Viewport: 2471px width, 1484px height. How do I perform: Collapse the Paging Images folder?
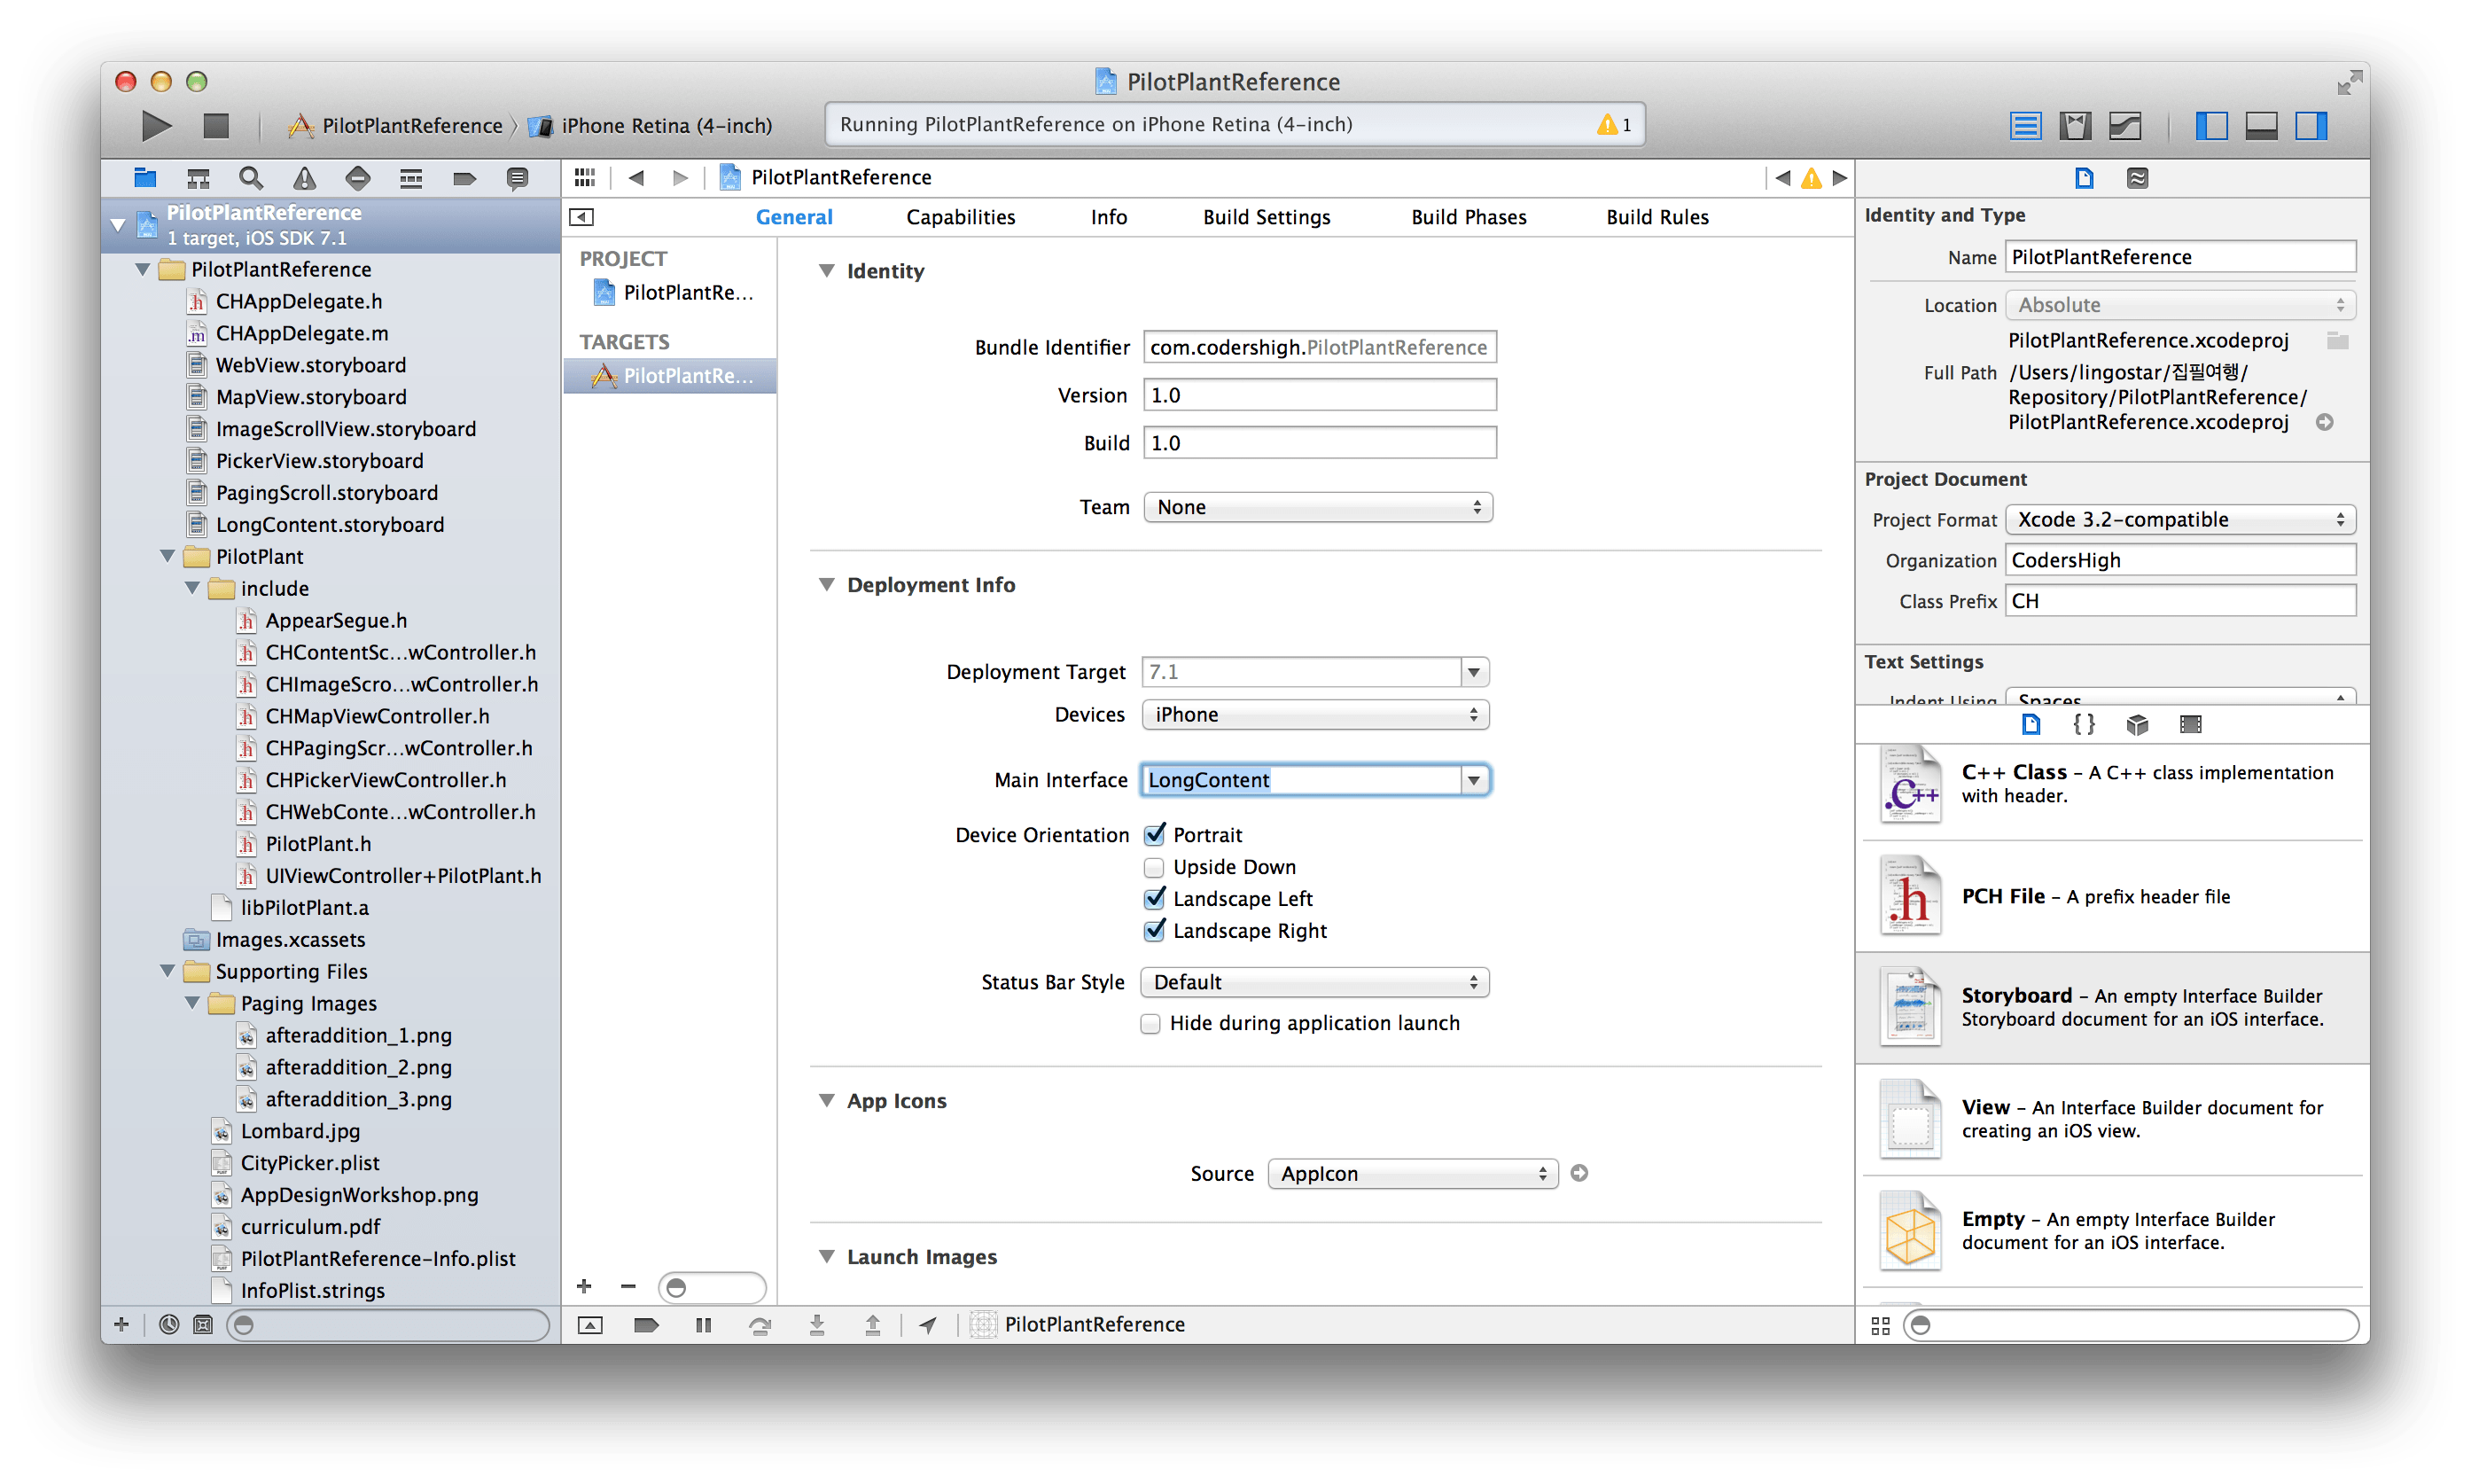click(193, 1003)
